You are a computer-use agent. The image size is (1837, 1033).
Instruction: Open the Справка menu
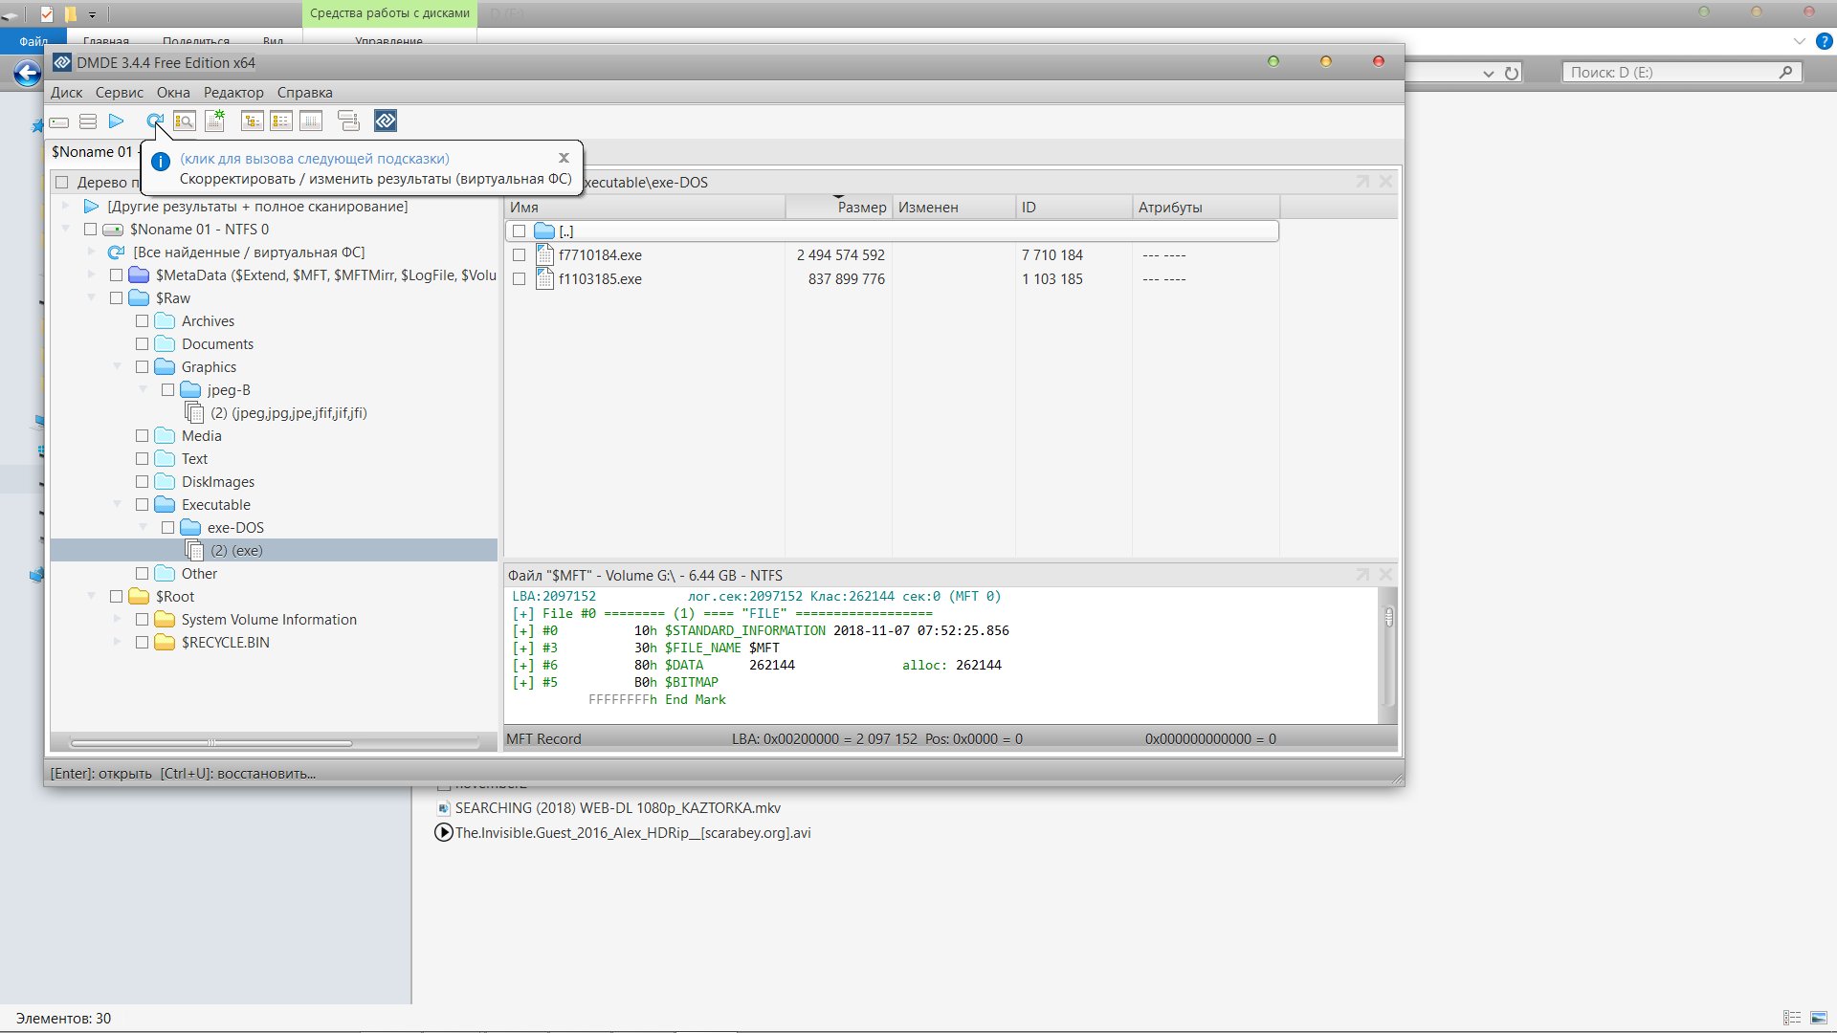(305, 93)
